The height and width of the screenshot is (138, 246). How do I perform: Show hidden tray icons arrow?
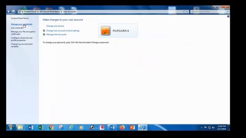click(201, 128)
